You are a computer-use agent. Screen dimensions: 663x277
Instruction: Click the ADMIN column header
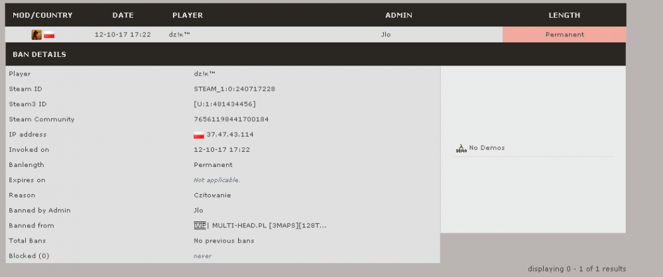pyautogui.click(x=399, y=15)
